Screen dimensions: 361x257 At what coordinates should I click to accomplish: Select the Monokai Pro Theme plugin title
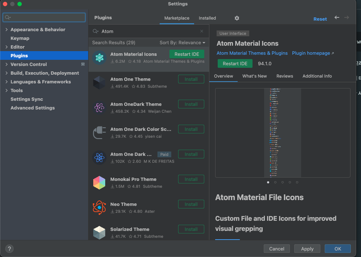pyautogui.click(x=133, y=179)
